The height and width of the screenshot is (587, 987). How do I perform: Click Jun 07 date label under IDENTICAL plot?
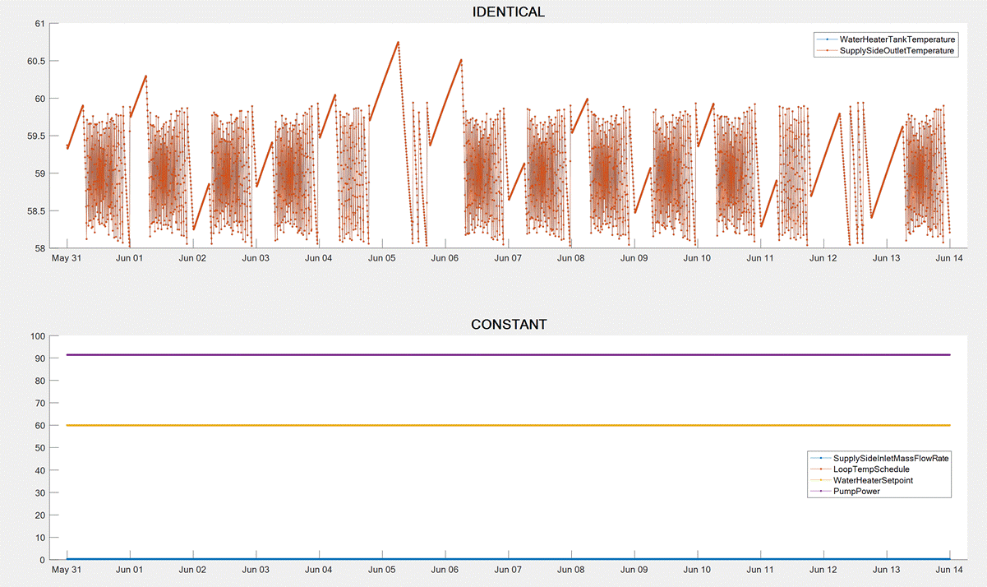(509, 258)
